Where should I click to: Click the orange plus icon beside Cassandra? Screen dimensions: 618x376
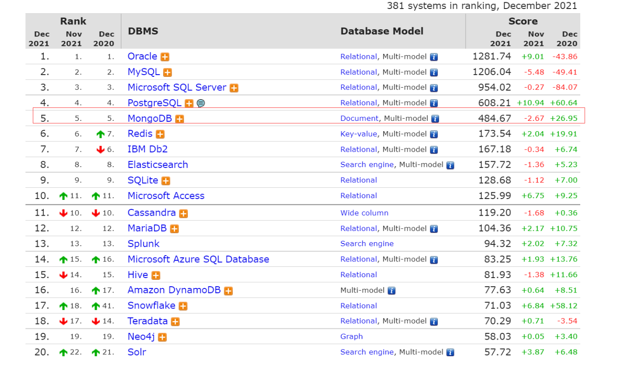tap(183, 214)
